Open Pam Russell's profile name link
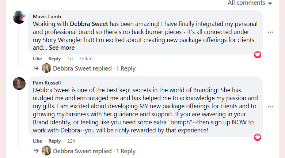This screenshot has width=285, height=158. pos(47,83)
